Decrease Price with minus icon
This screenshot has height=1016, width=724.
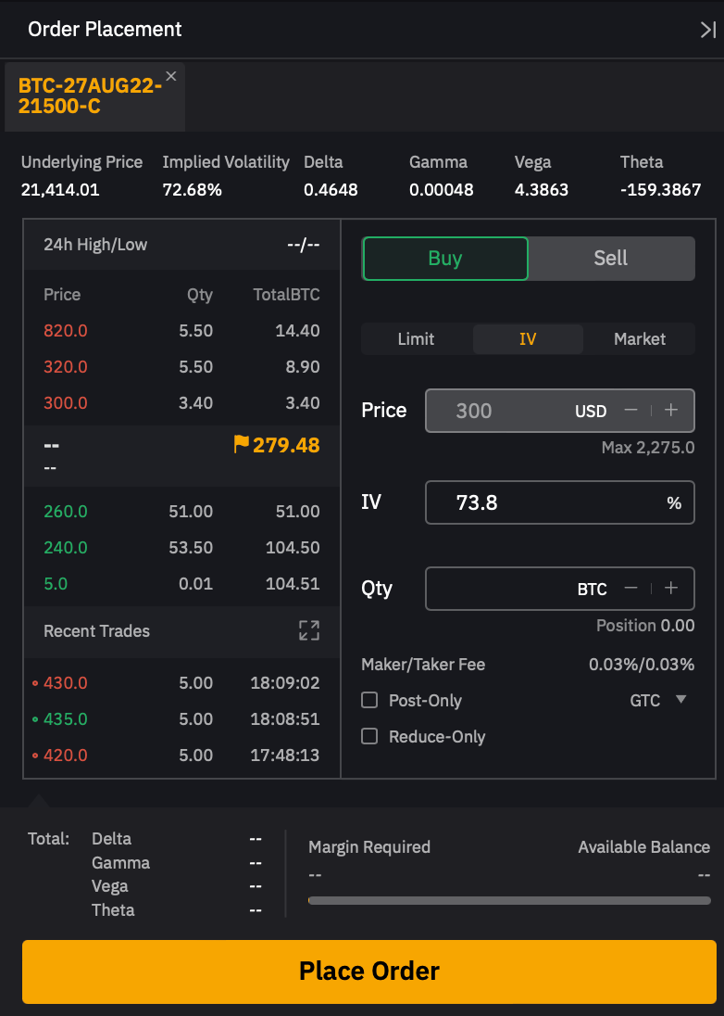tap(630, 411)
